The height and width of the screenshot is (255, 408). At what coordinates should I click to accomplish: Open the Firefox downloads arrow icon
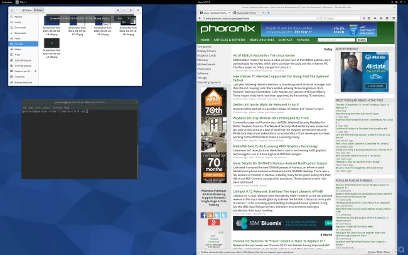coord(375,18)
